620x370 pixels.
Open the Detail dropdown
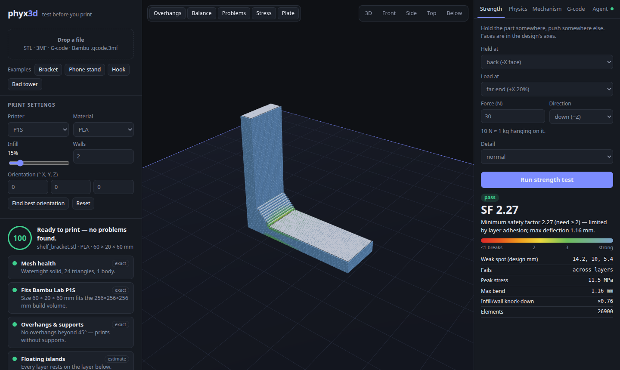pyautogui.click(x=547, y=157)
